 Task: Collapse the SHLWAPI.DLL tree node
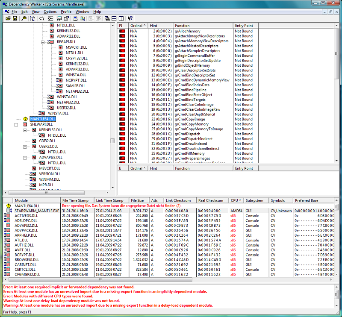pos(16,125)
